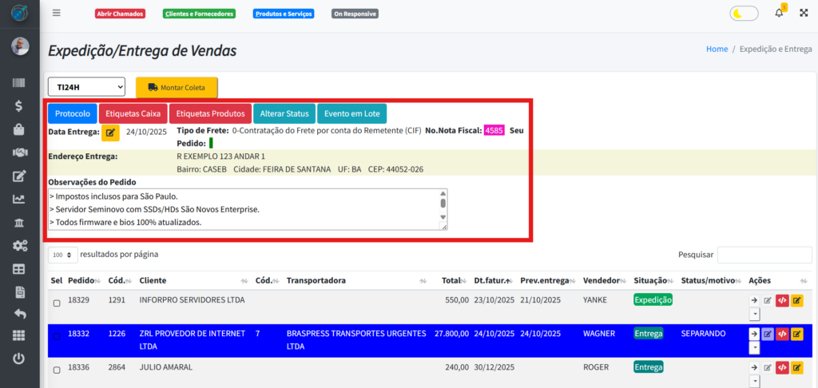Click the handshake icon in the sidebar
Image resolution: width=818 pixels, height=388 pixels.
(19, 152)
